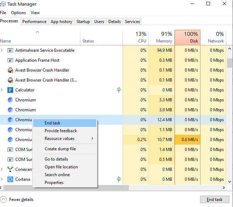This screenshot has width=233, height=207.
Task: Click the green leaf suspended icon for Cortana
Action: point(119,179)
